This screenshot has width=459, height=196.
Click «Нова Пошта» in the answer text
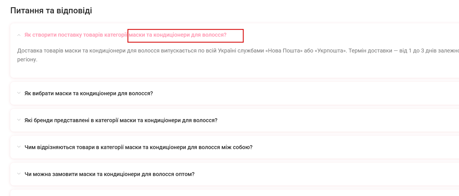tap(284, 51)
